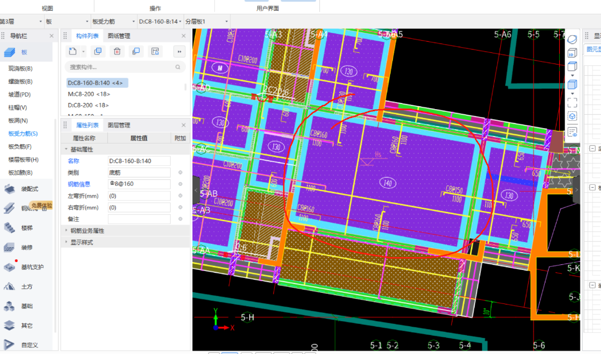Select 板负筋(F) in navigation list

(20, 146)
